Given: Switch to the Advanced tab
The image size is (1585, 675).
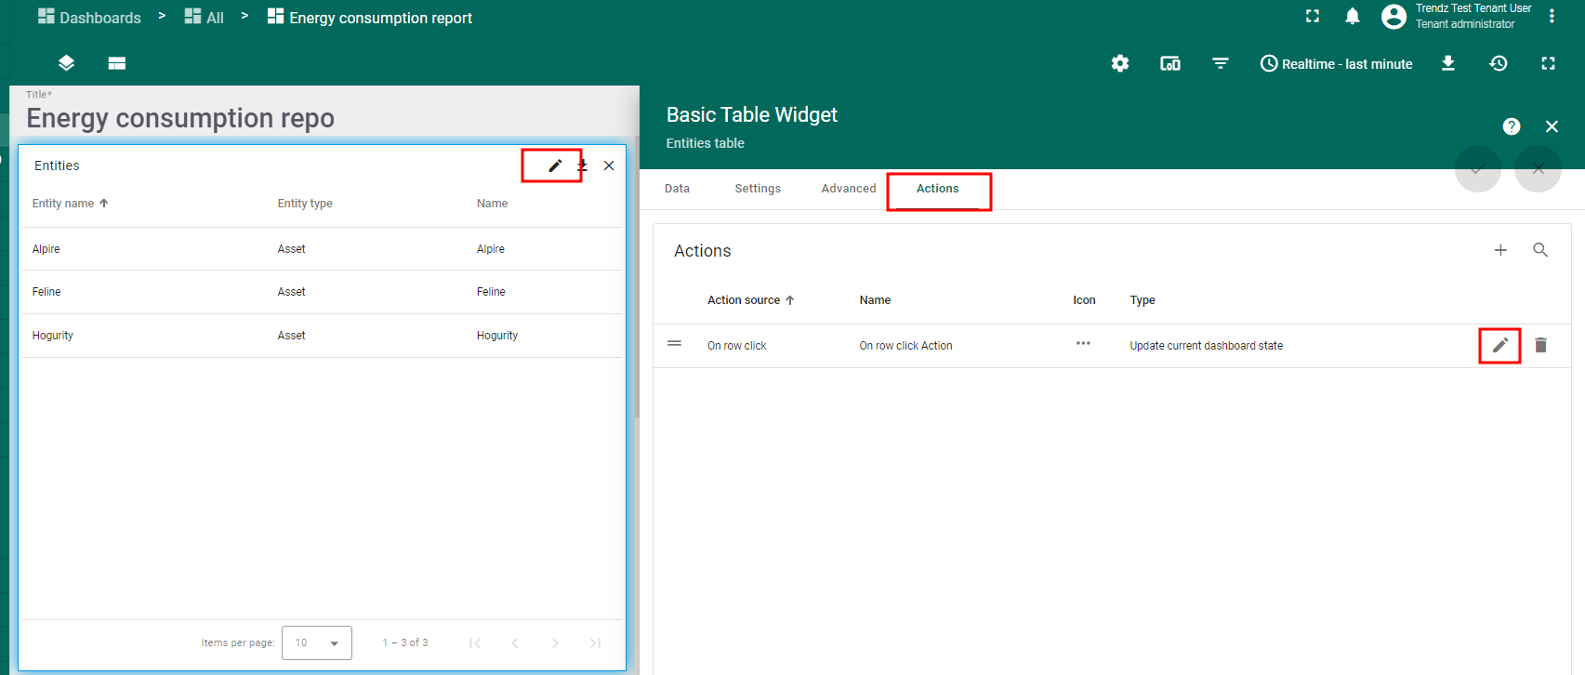Looking at the screenshot, I should (x=848, y=189).
